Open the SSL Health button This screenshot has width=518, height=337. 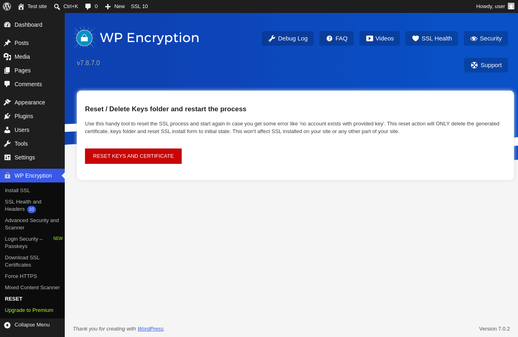click(432, 38)
